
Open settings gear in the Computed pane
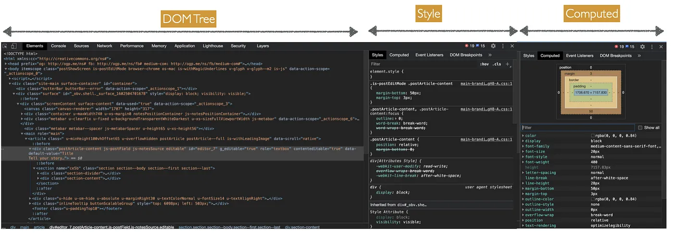click(x=641, y=47)
